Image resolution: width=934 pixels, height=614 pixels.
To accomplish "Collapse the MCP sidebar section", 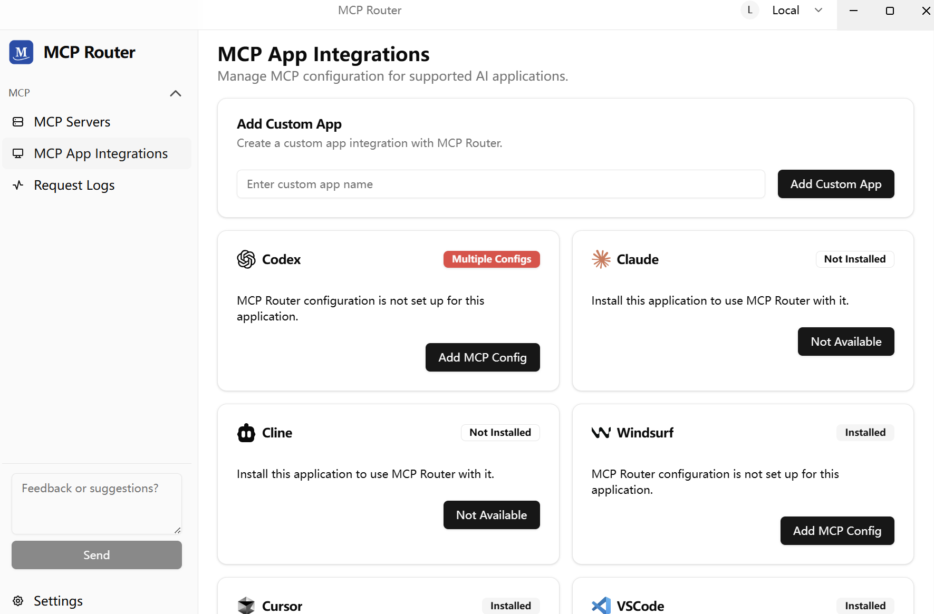I will pyautogui.click(x=176, y=93).
